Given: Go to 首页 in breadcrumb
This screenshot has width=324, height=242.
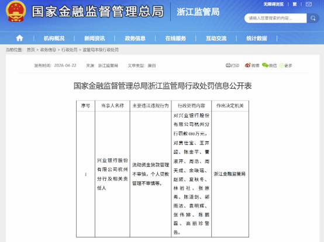Looking at the screenshot, I should [31, 50].
